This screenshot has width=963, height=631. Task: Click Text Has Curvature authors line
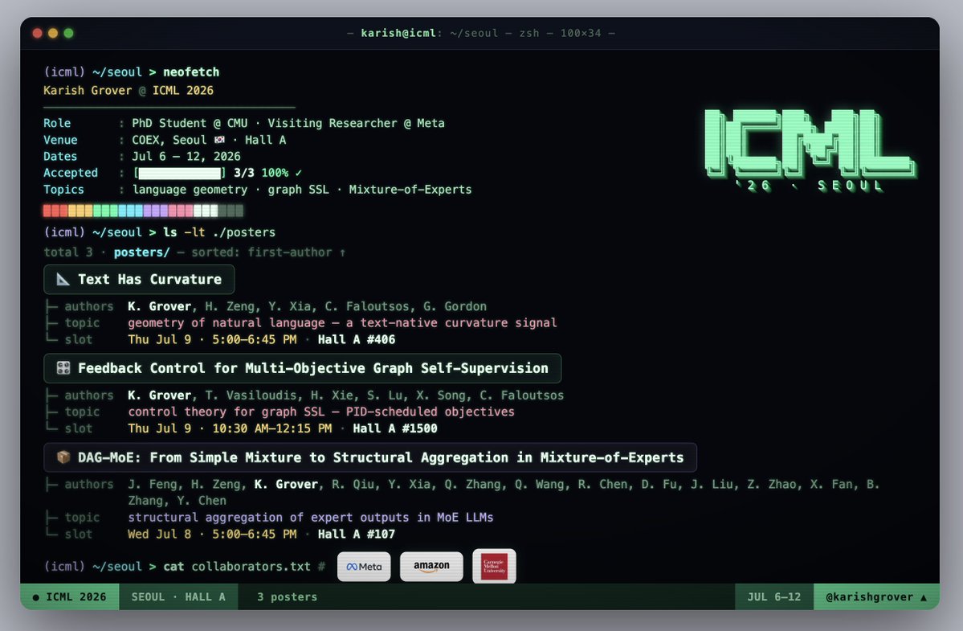(307, 306)
